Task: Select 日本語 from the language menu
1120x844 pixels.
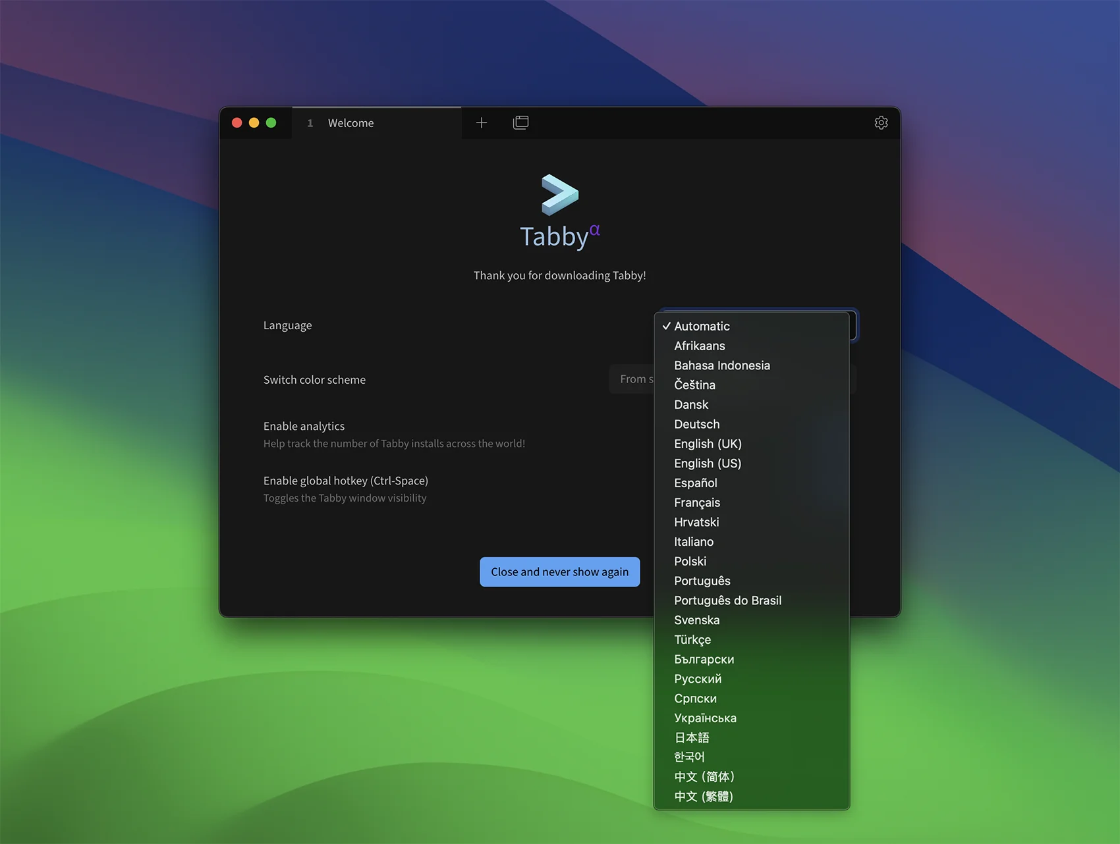Action: click(752, 737)
